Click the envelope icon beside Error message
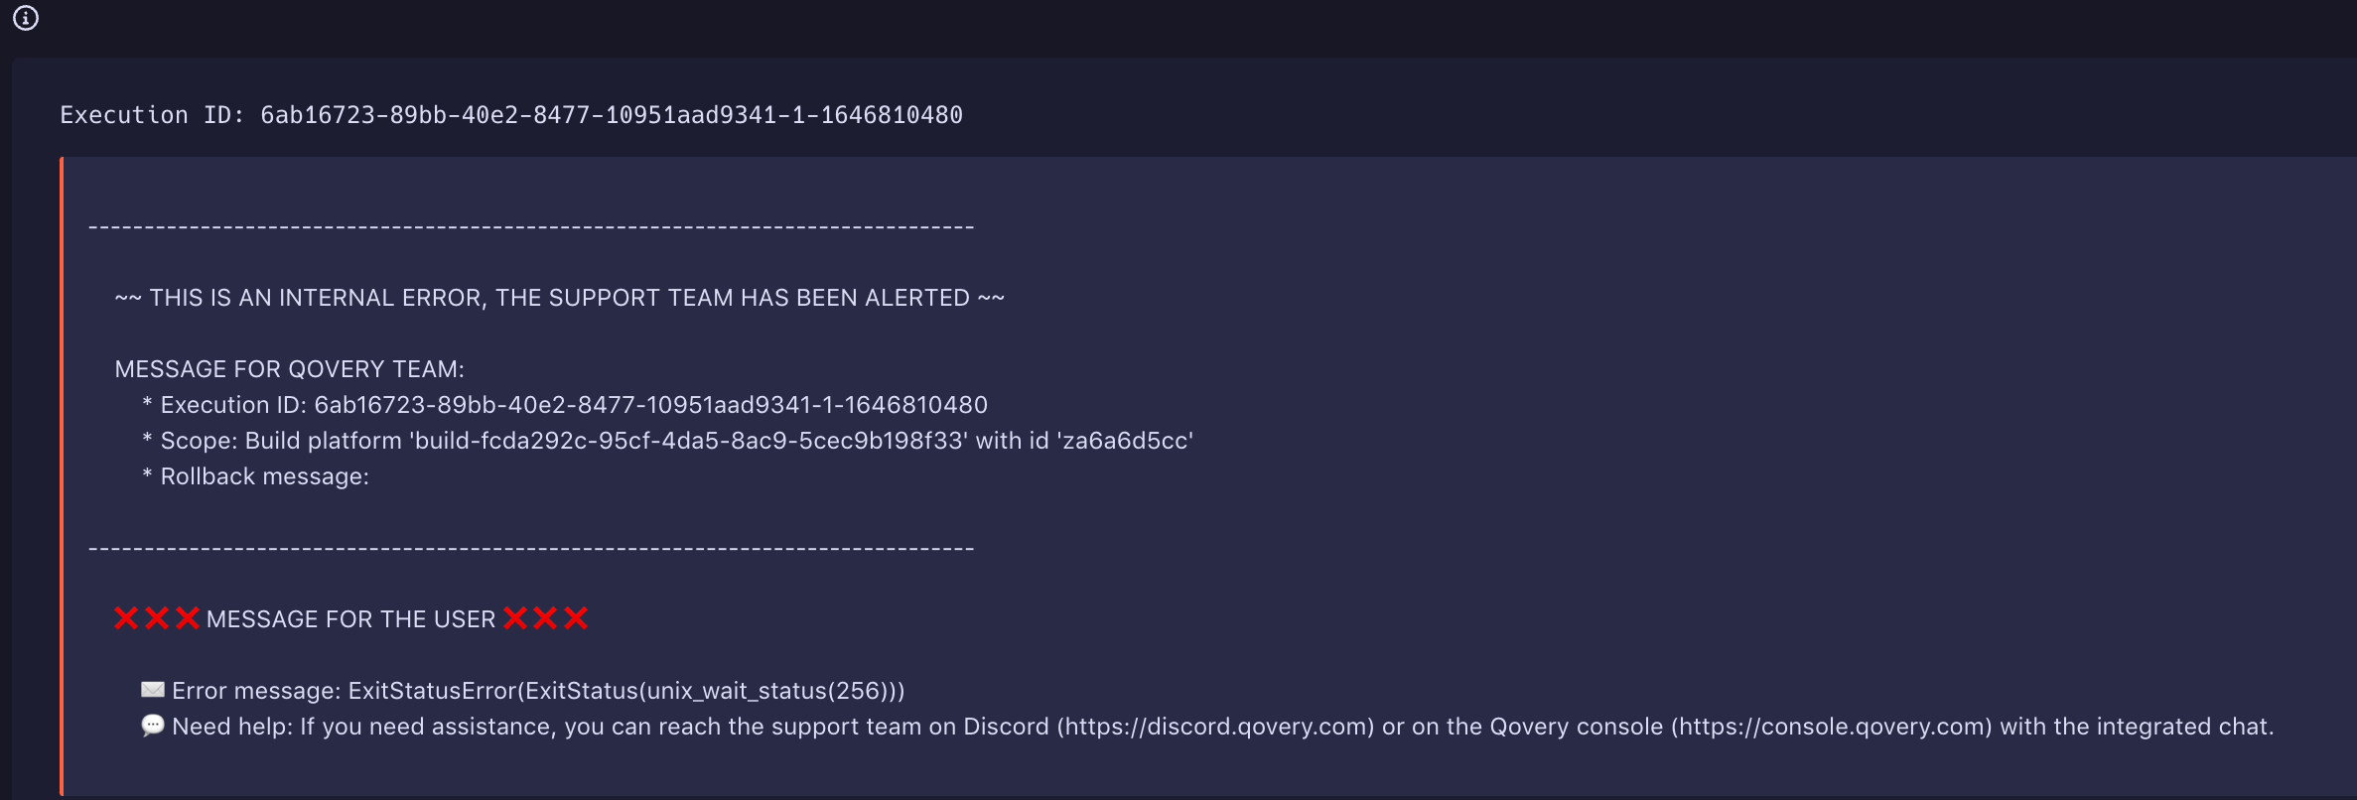Image resolution: width=2357 pixels, height=800 pixels. (x=153, y=690)
